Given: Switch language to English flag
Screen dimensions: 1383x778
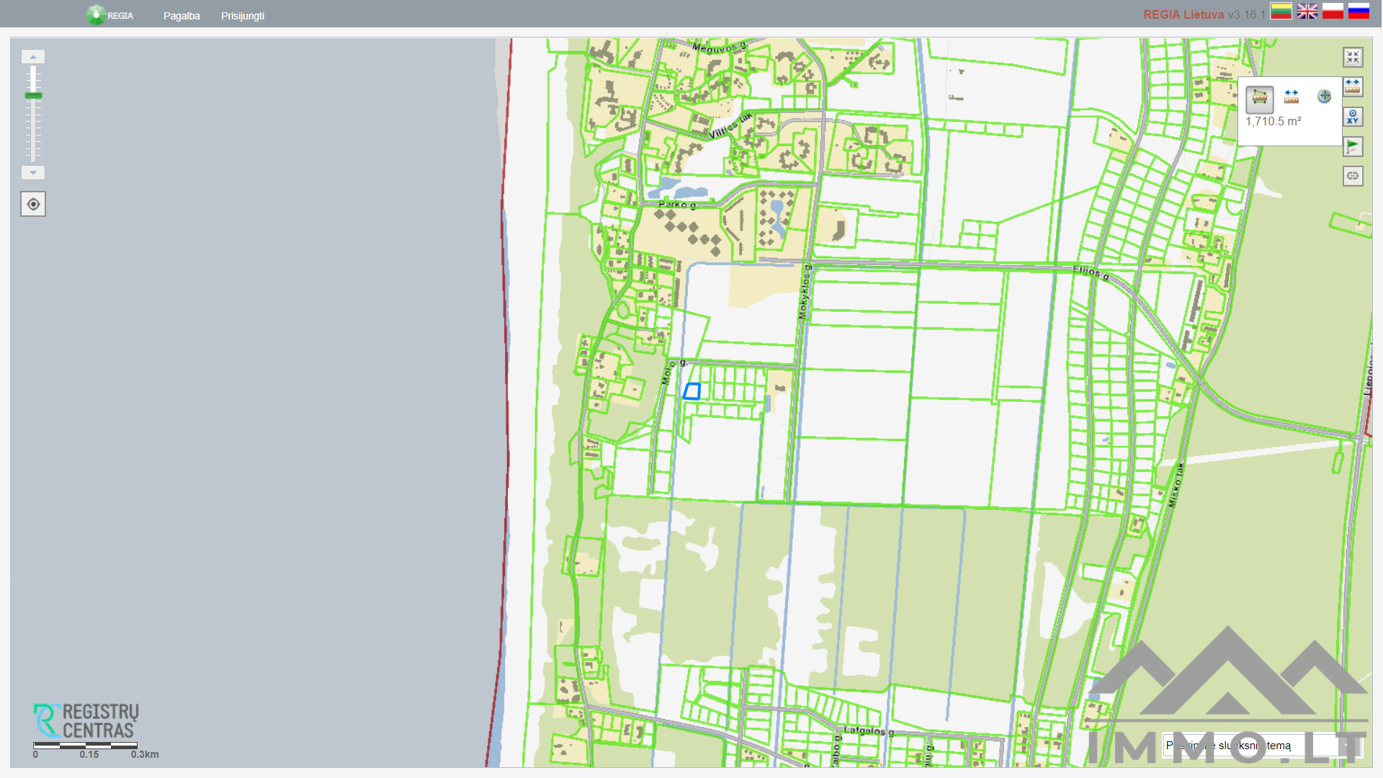Looking at the screenshot, I should coord(1307,11).
